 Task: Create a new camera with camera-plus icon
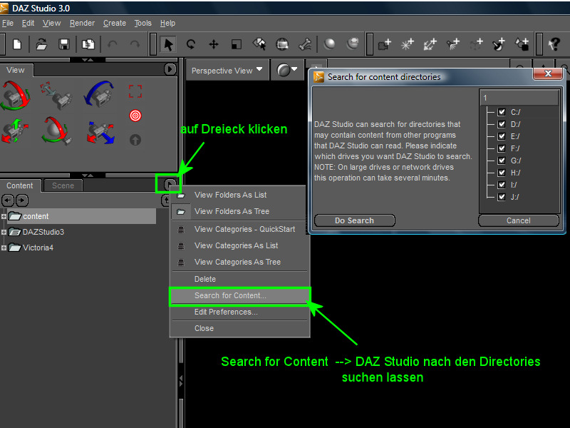[384, 44]
